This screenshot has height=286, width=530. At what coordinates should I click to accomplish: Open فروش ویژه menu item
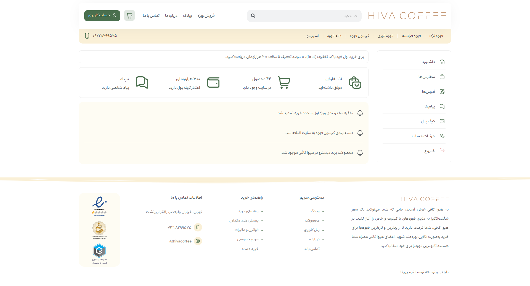[x=206, y=16]
